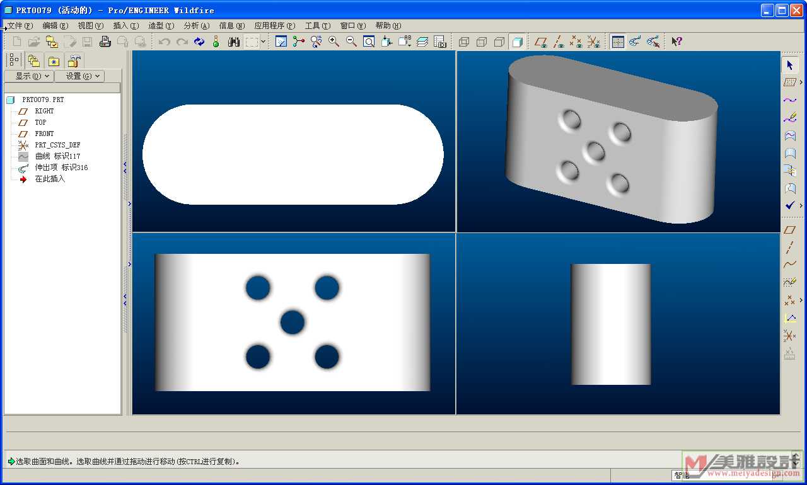Switch display to No Hidden mode
The width and height of the screenshot is (807, 485).
[x=499, y=42]
